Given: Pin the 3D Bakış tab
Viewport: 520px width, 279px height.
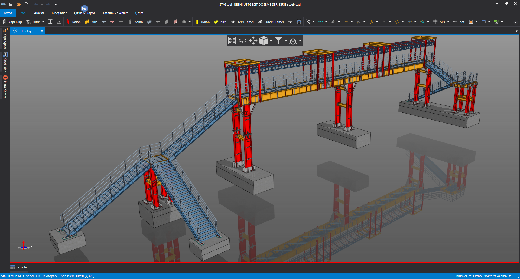Looking at the screenshot, I should point(38,31).
